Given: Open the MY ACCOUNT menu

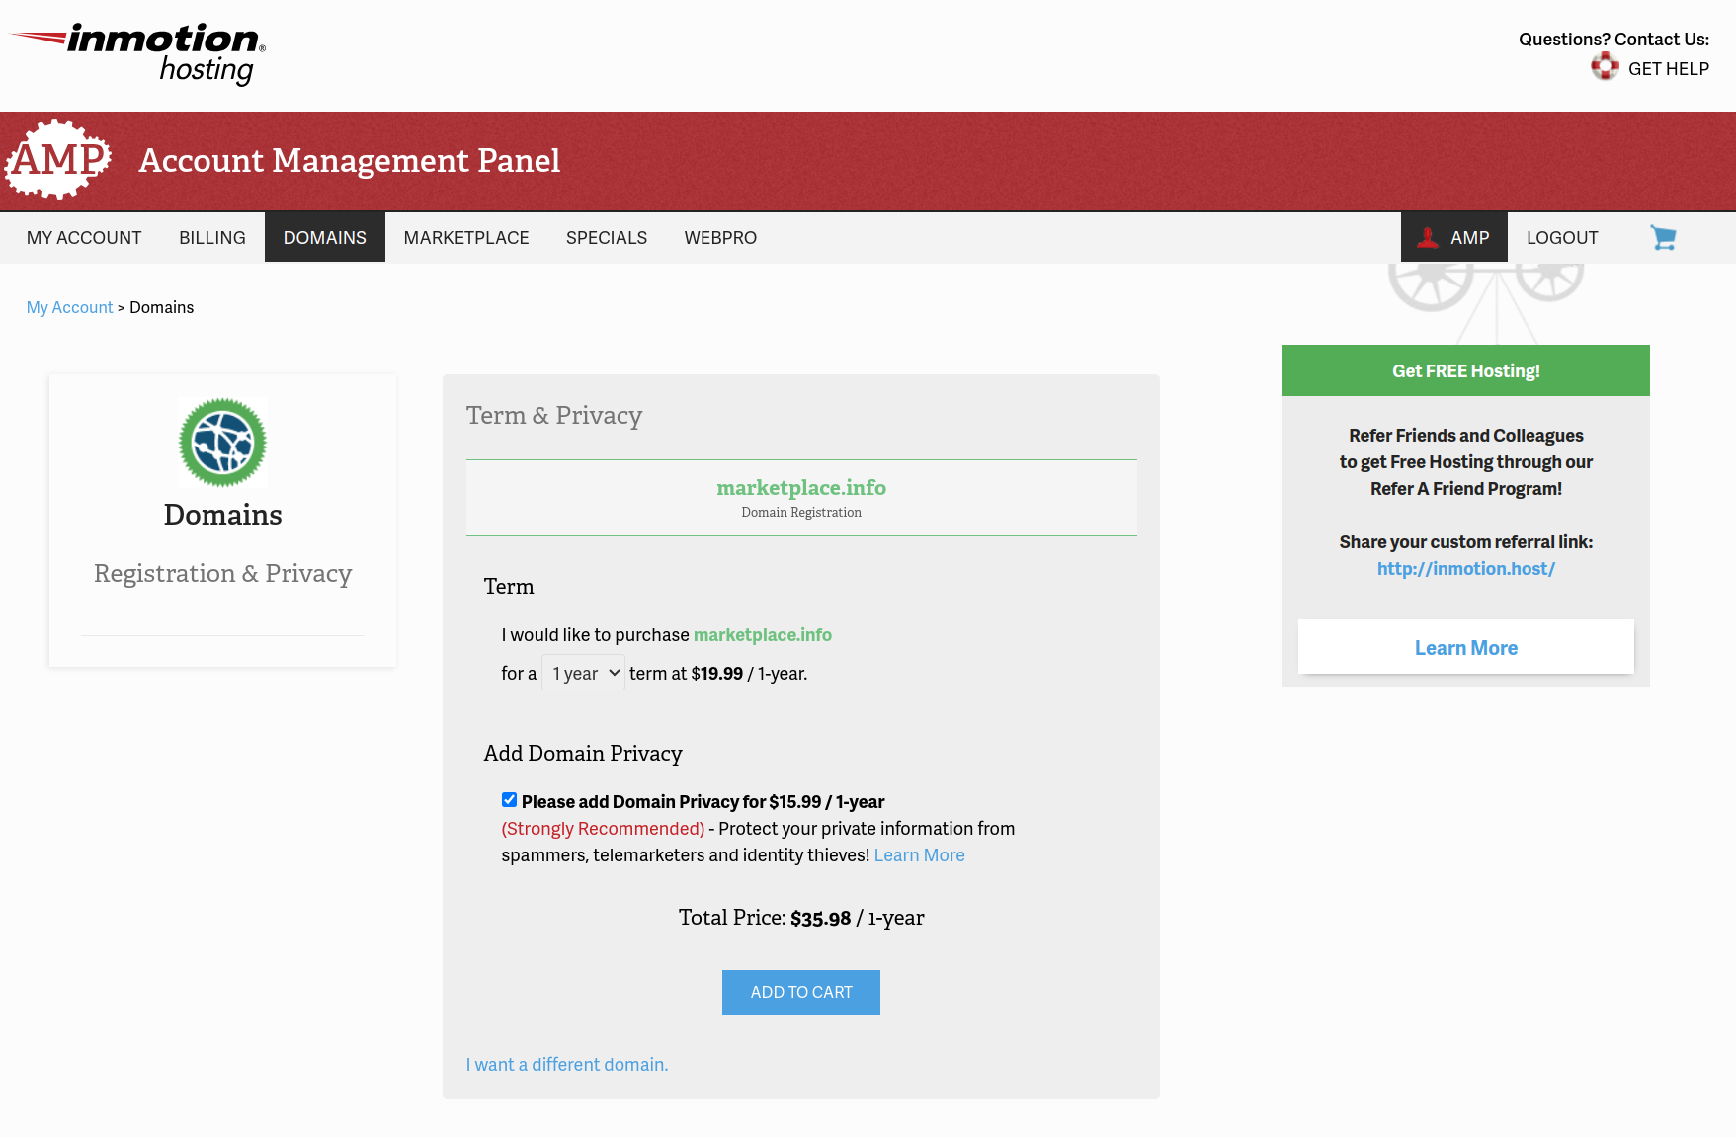Looking at the screenshot, I should pos(84,238).
